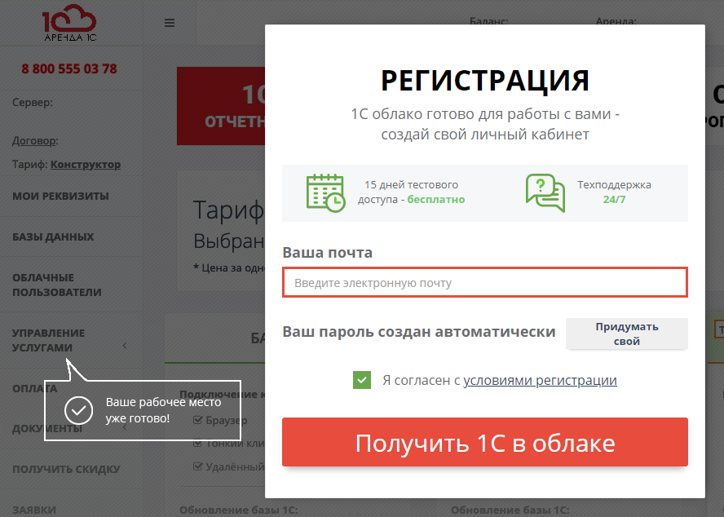Click the Придумать свой password button

626,334
